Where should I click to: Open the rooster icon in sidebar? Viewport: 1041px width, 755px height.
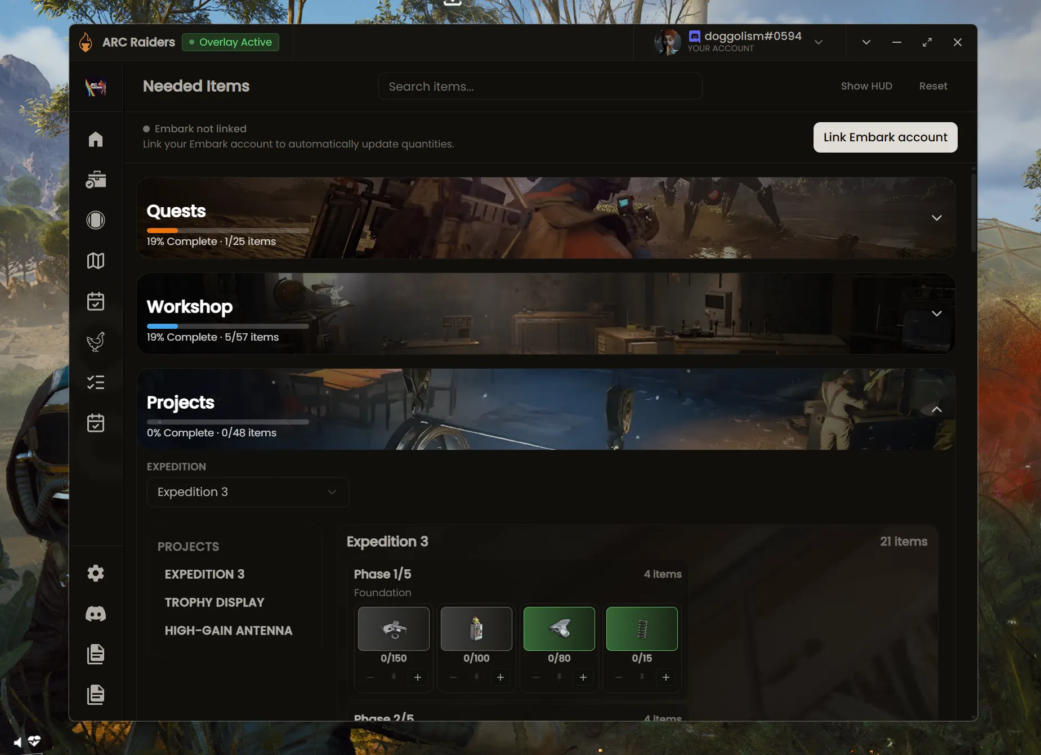[96, 342]
